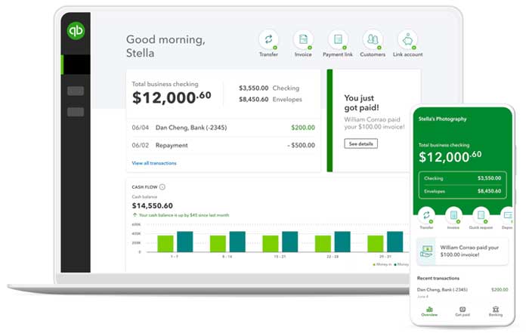This screenshot has height=333, width=529.
Task: Tap the Envelopes $8,450.60 row on the phone
Action: tap(462, 191)
